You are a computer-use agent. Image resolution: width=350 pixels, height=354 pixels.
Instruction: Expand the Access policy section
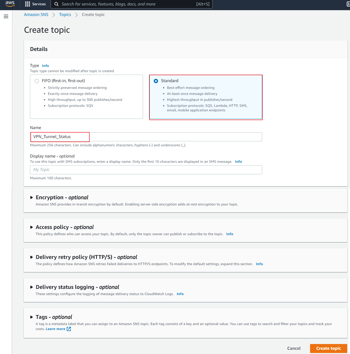coord(32,227)
